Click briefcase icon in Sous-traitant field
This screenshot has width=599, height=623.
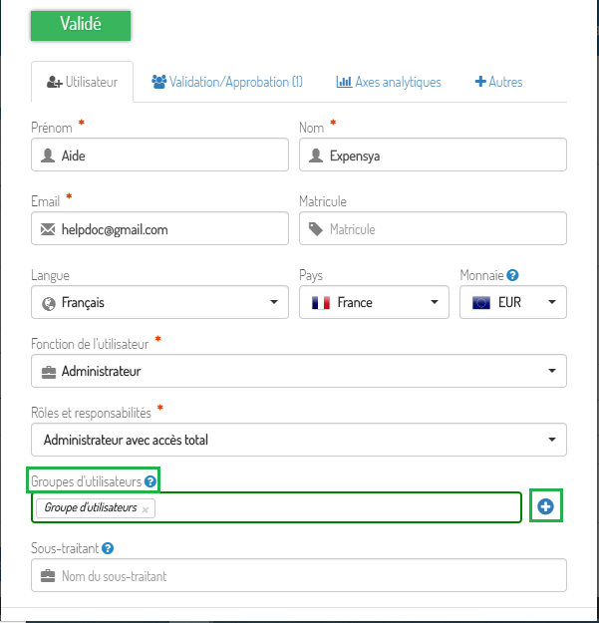(48, 576)
